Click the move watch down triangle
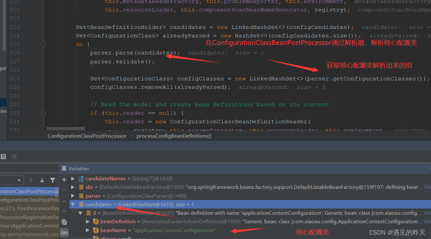The width and height of the screenshot is (431, 239). point(64,211)
